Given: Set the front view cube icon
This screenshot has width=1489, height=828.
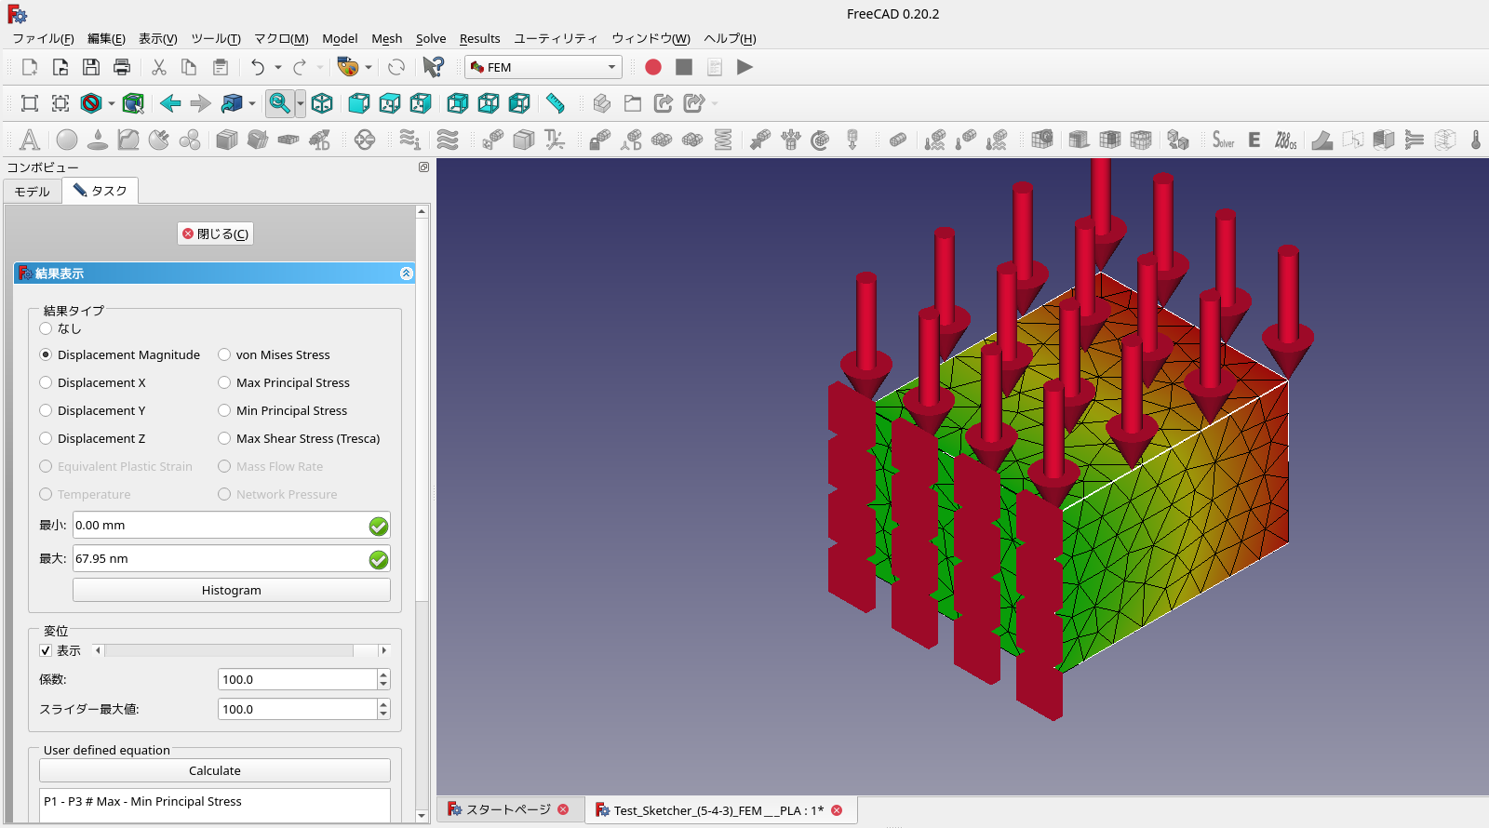Looking at the screenshot, I should click(359, 103).
